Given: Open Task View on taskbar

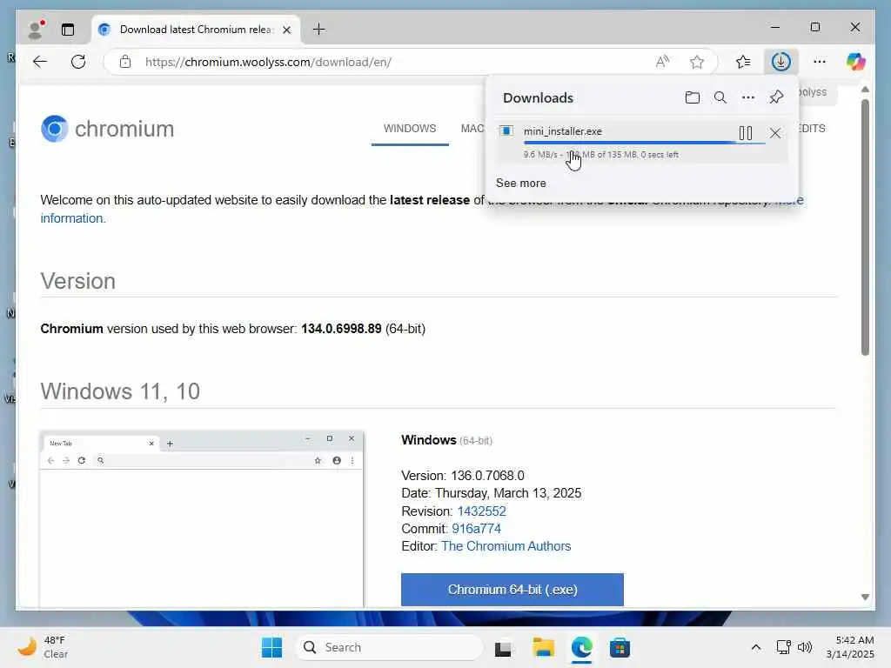Looking at the screenshot, I should pos(503,647).
